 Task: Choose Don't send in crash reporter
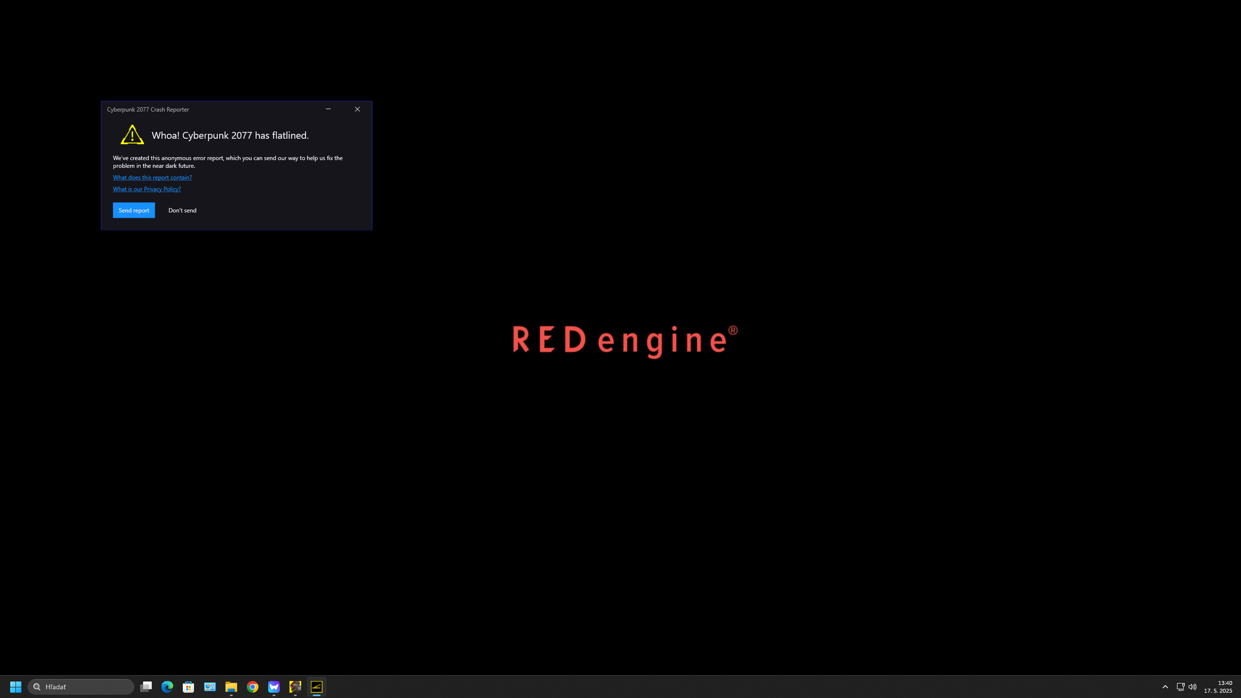(x=182, y=210)
